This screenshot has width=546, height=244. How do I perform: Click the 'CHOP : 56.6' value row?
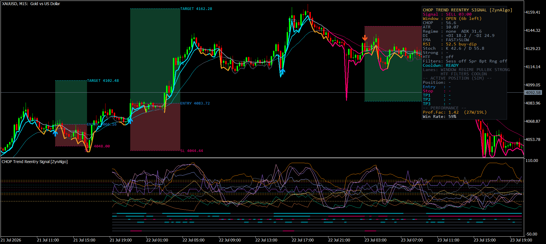tap(439, 23)
